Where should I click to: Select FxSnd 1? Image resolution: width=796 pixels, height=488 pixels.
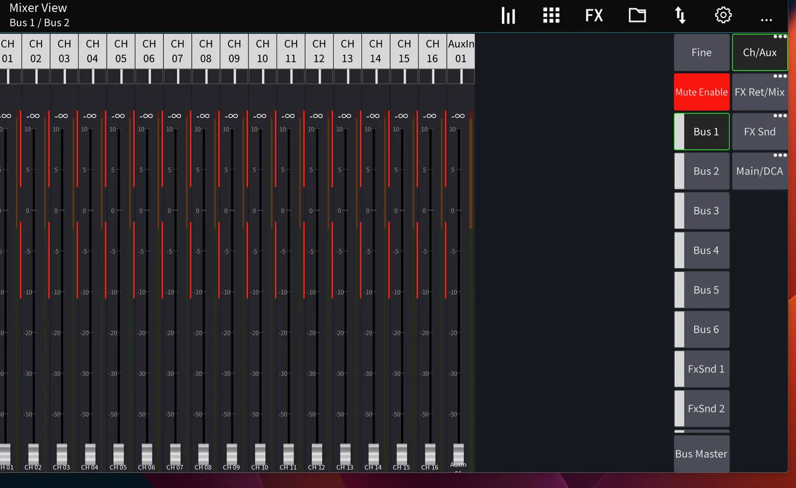[x=701, y=369]
